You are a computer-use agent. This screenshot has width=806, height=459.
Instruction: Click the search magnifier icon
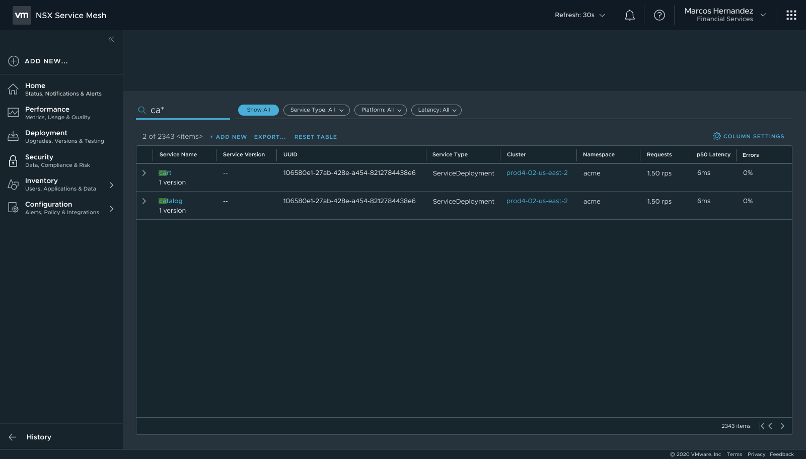tap(142, 110)
